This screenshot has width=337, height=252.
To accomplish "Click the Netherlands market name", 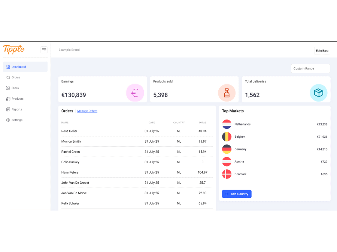I will coord(242,124).
